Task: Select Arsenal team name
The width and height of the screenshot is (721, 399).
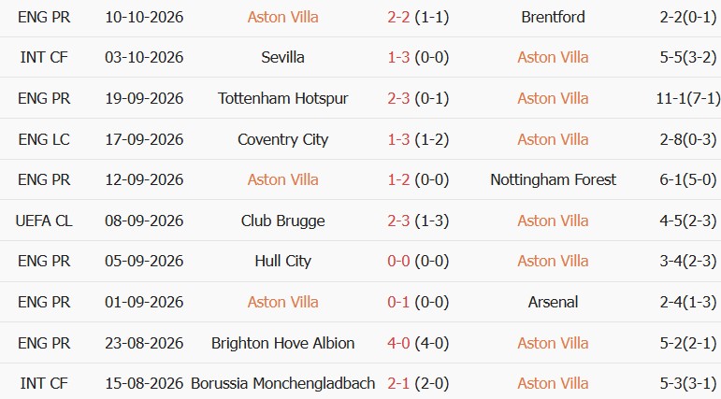Action: click(553, 302)
